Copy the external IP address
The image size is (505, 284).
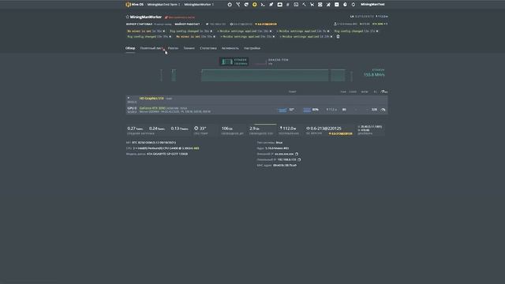tap(297, 154)
